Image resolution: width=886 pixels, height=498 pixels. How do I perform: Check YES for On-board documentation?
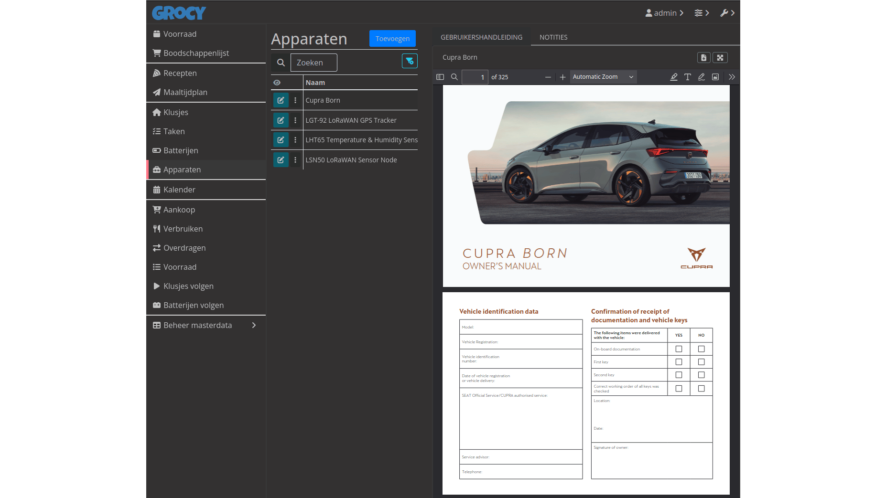coord(679,349)
